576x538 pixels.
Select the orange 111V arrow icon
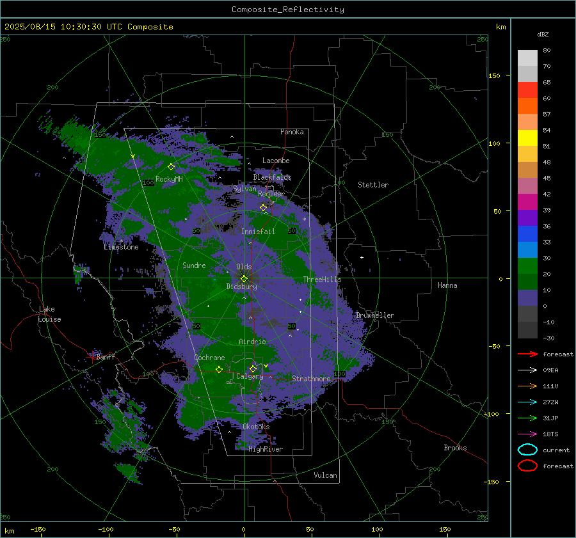[x=527, y=386]
